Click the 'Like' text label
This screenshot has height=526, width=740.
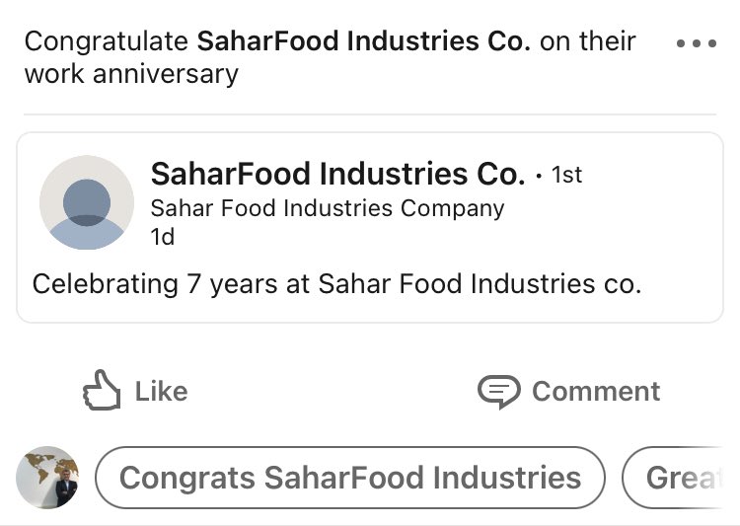tap(162, 392)
